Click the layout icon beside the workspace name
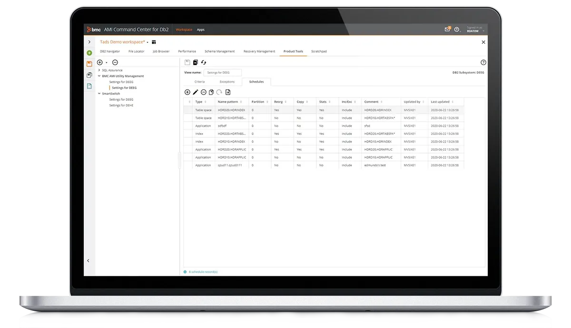This screenshot has height=328, width=571. pyautogui.click(x=154, y=42)
